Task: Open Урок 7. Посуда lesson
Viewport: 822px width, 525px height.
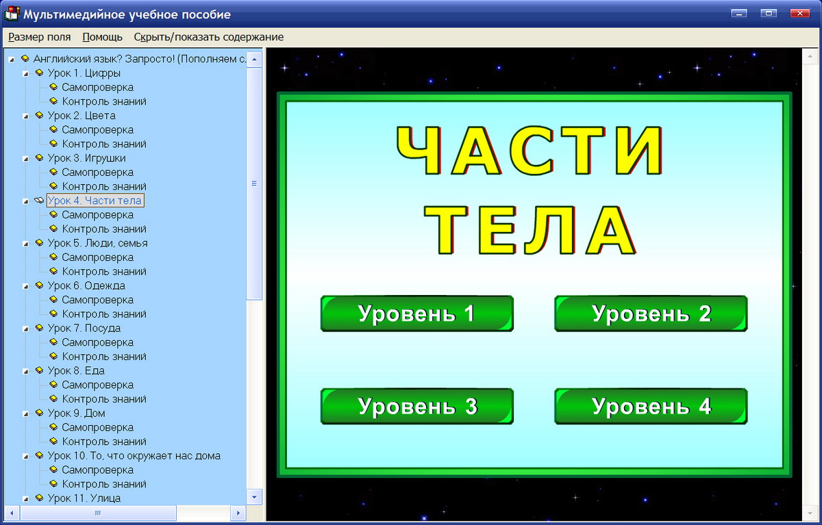Action: coord(84,328)
